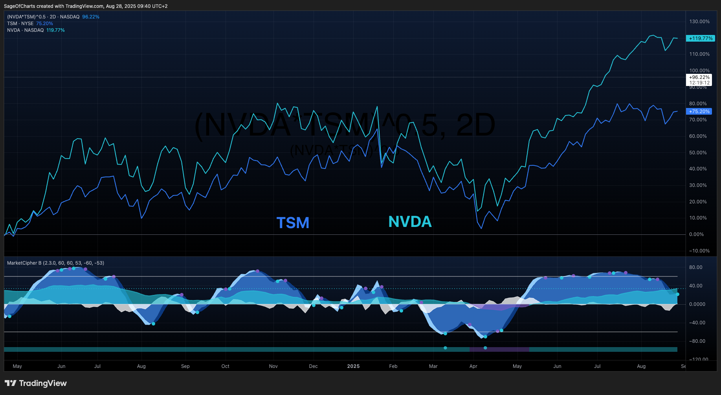This screenshot has width=721, height=395.
Task: Click the 110.00% axis label
Action: [699, 54]
